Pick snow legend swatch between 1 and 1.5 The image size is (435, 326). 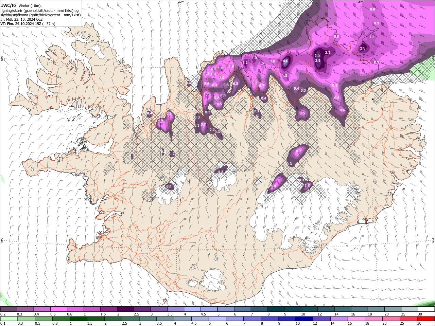92,309
